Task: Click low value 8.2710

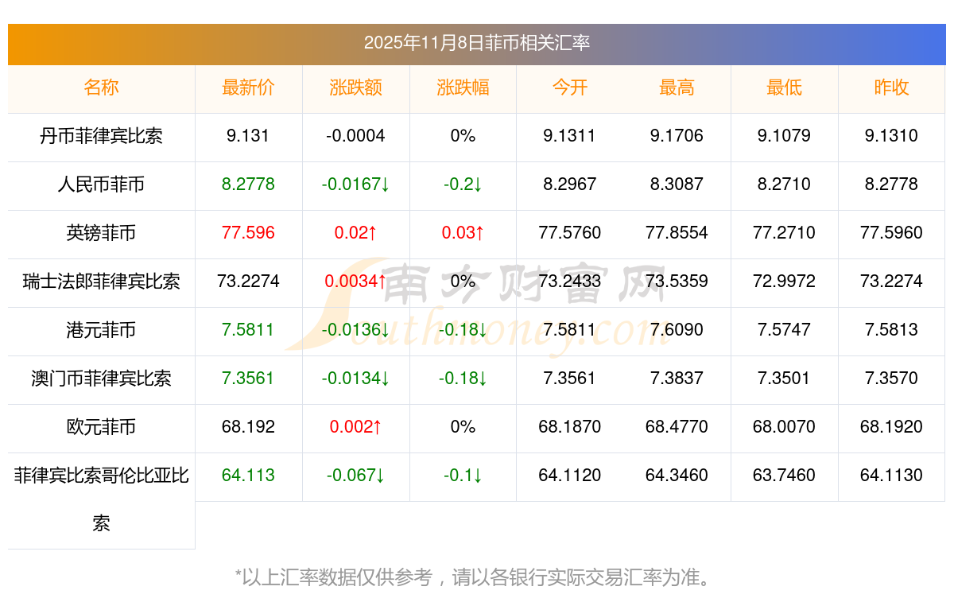Action: [784, 184]
